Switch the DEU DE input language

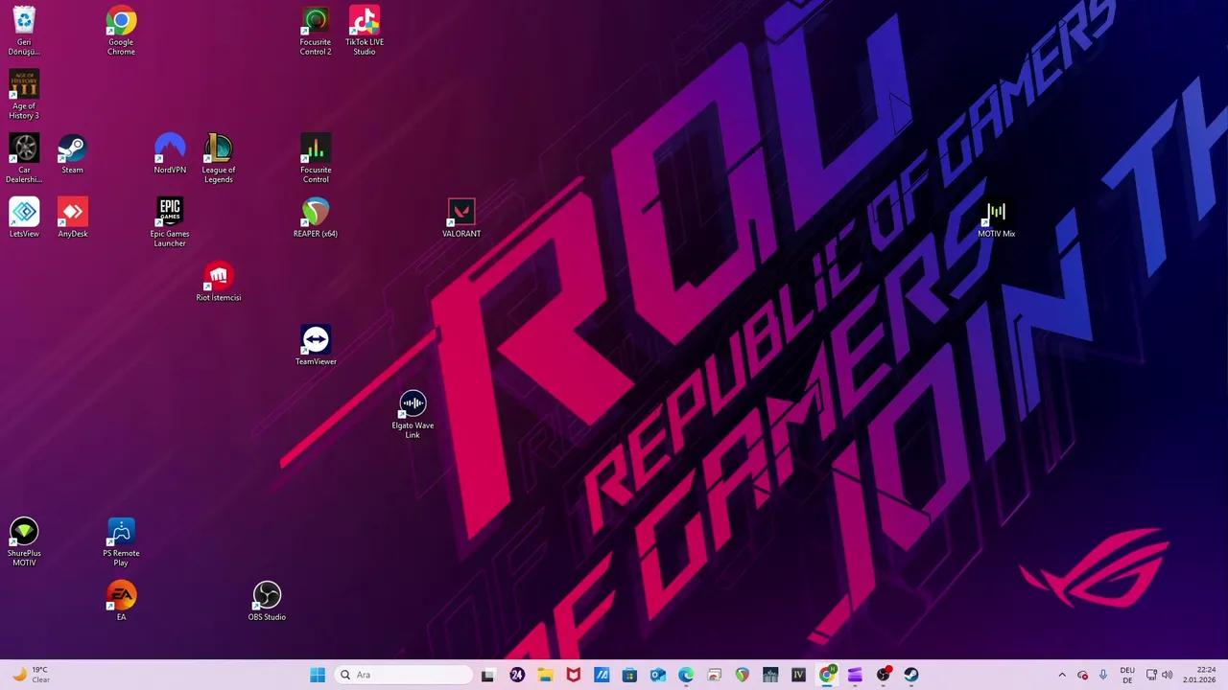(x=1127, y=675)
